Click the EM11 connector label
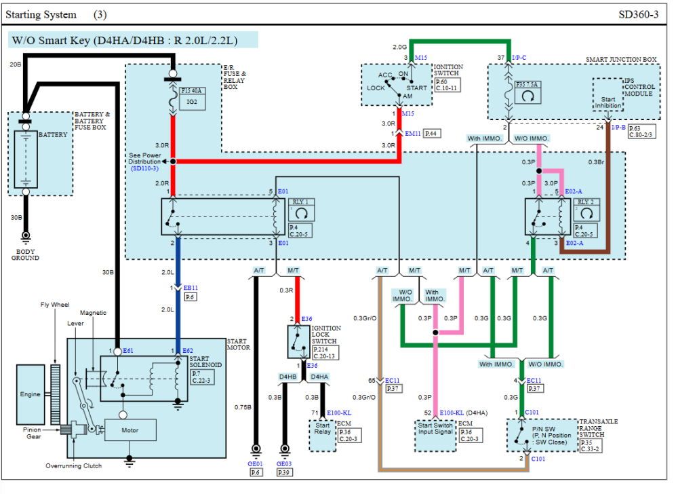Screen dimensions: 678x494 click(x=412, y=133)
